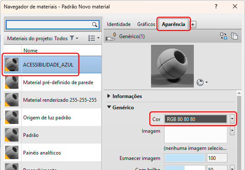This screenshot has height=170, width=245.
Task: Click Material pré-definido de parede thumbnail
Action: (12, 82)
